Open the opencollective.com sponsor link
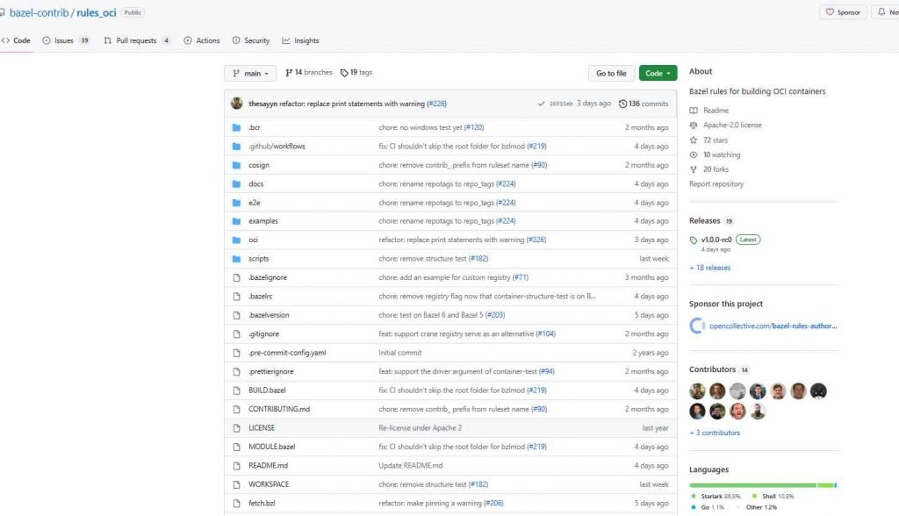This screenshot has height=516, width=899. (773, 326)
